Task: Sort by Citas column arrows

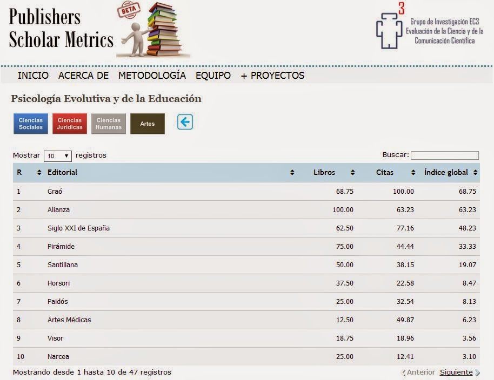Action: (x=413, y=172)
